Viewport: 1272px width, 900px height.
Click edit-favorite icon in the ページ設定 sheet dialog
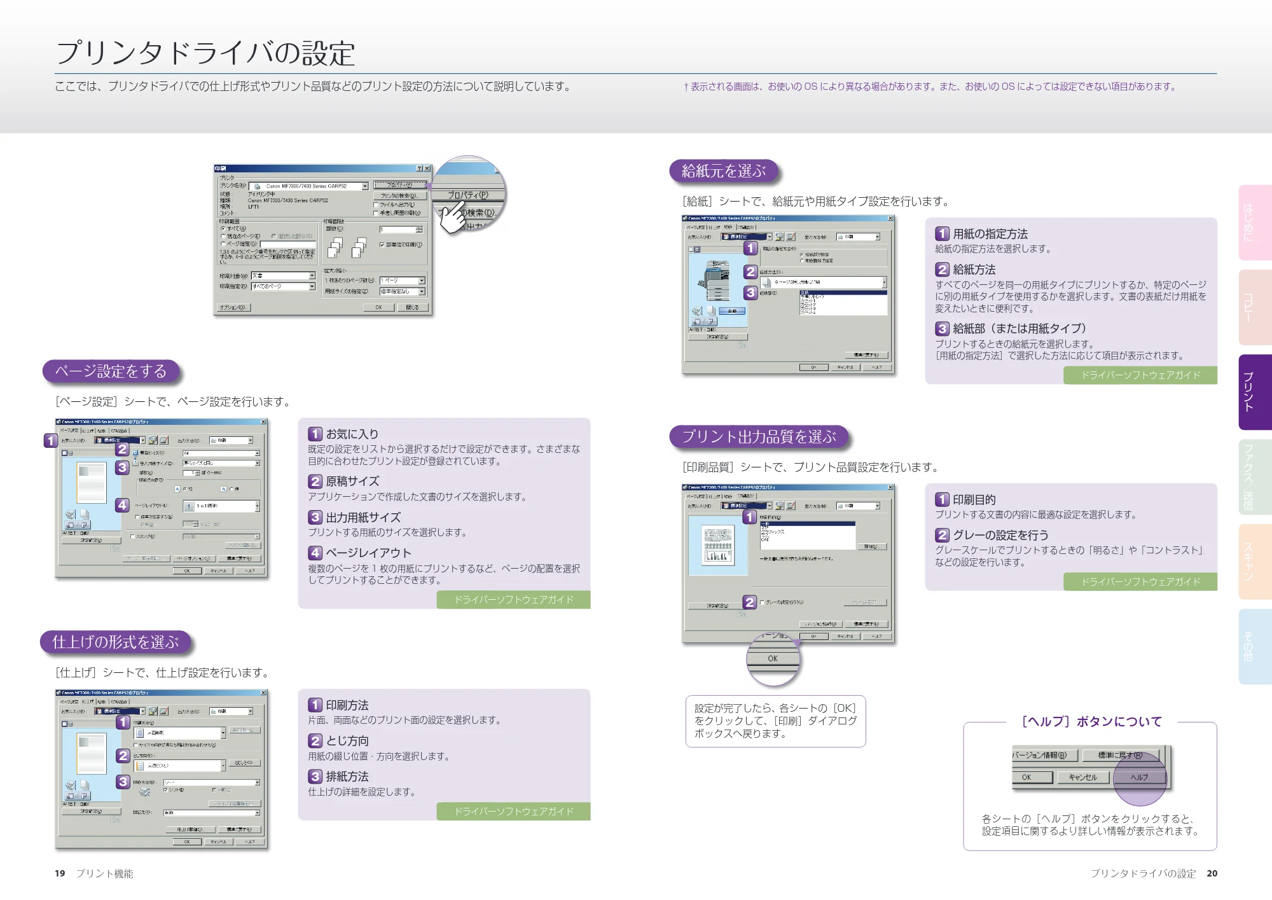(x=163, y=440)
